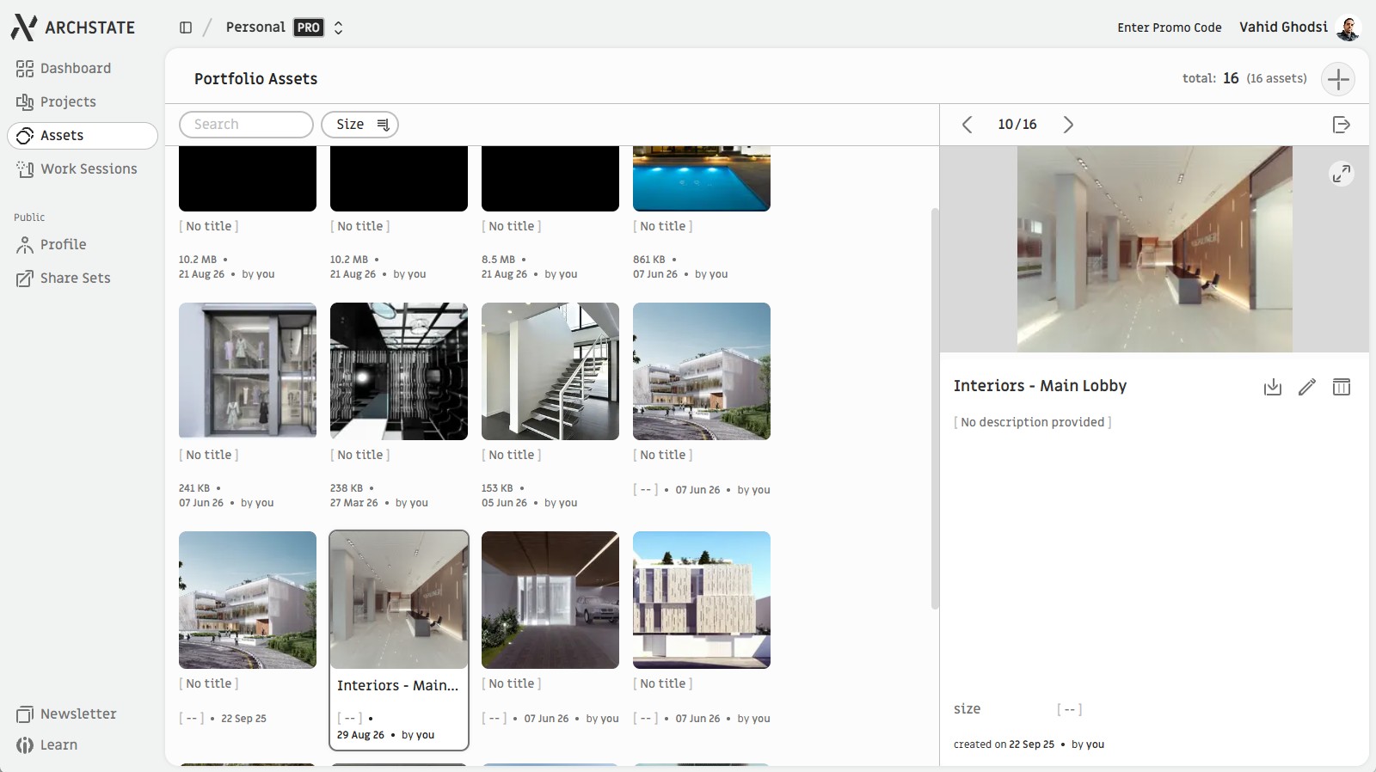Click the Learn icon

[x=25, y=745]
